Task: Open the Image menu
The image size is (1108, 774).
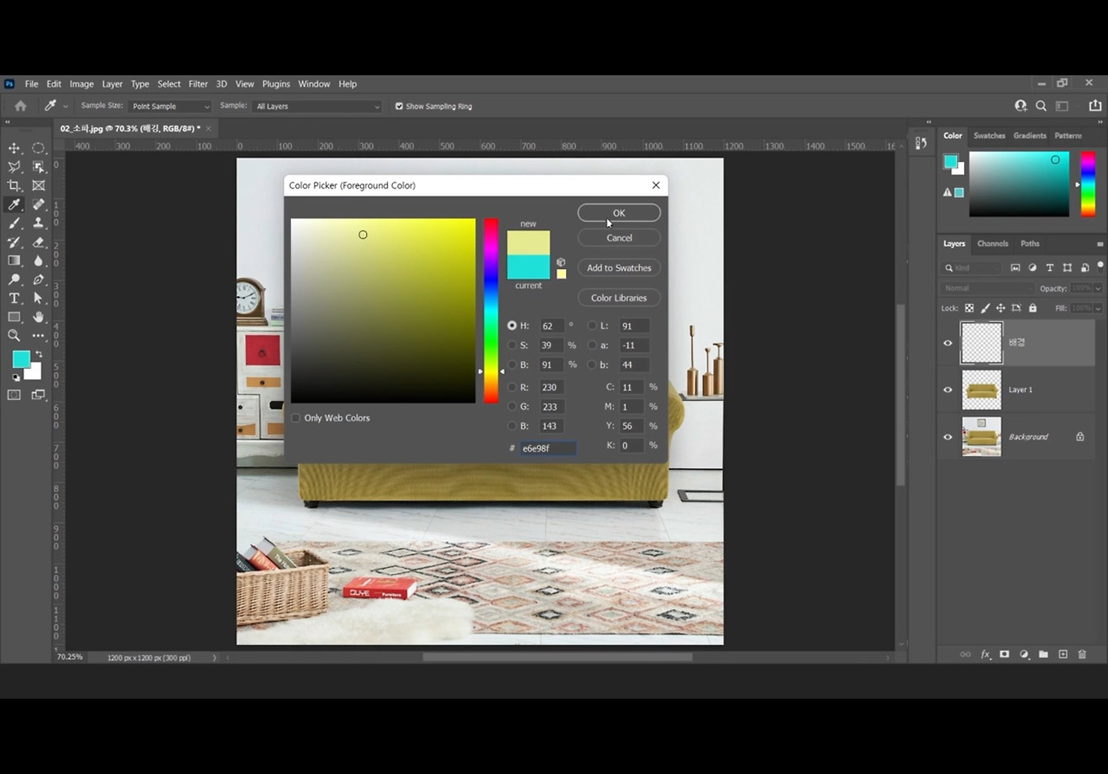Action: click(x=81, y=84)
